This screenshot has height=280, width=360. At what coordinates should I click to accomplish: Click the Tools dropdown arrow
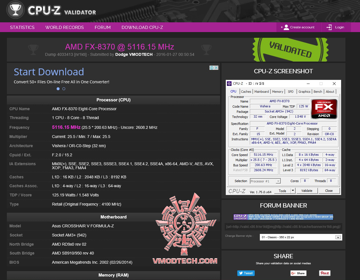(293, 191)
